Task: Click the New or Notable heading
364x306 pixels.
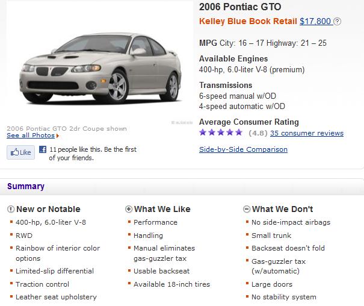Action: pos(48,209)
